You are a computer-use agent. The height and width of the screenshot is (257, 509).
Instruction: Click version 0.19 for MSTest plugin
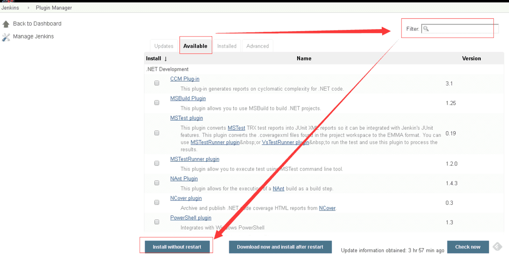[451, 133]
